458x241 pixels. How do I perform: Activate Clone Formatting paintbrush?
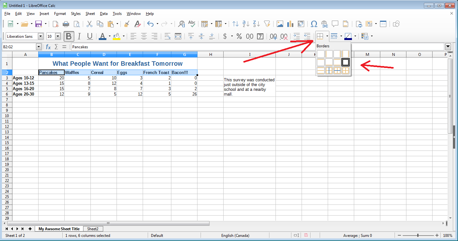point(127,24)
